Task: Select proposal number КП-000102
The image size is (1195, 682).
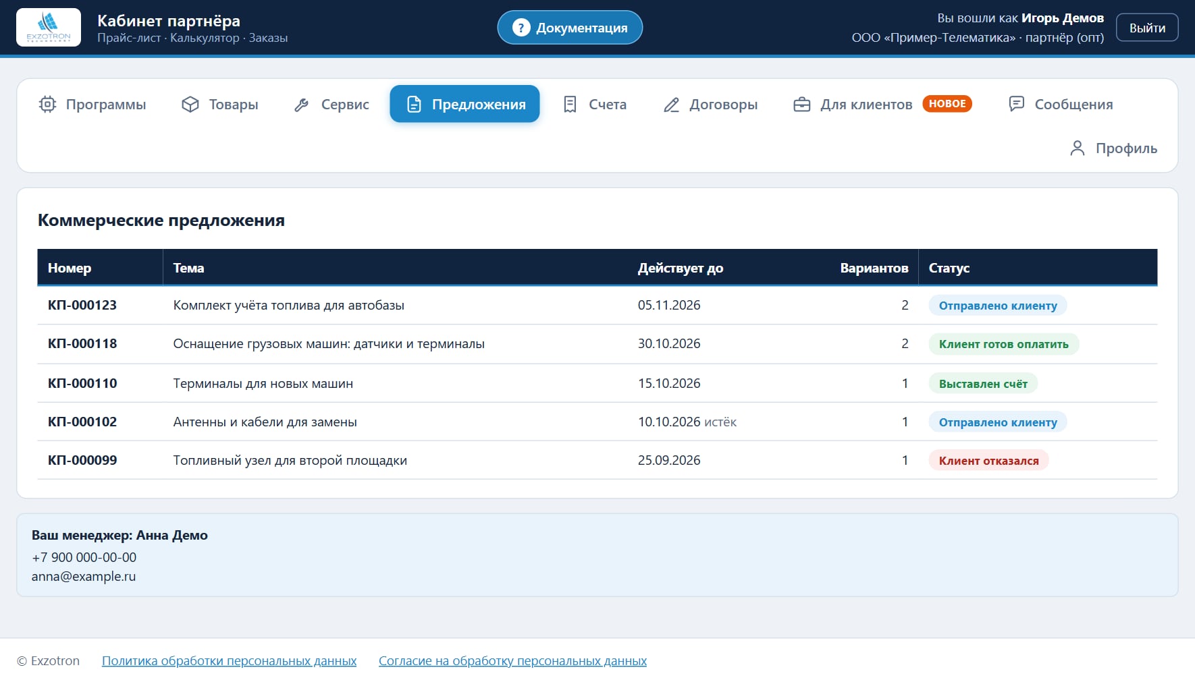Action: 82,422
